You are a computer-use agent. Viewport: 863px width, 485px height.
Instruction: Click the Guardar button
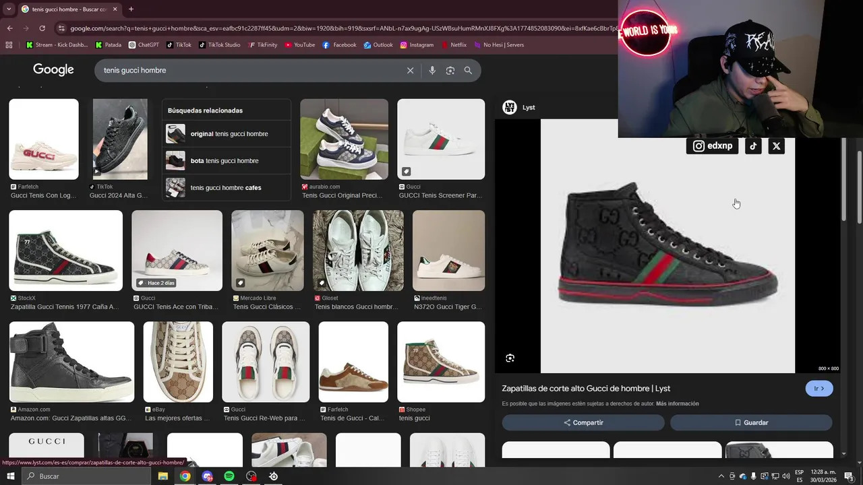(x=751, y=422)
